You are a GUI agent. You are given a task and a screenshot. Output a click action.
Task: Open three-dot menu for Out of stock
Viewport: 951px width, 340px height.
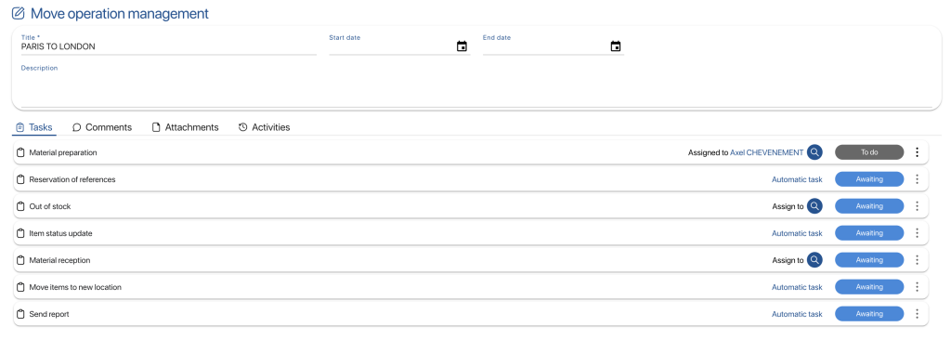(917, 206)
